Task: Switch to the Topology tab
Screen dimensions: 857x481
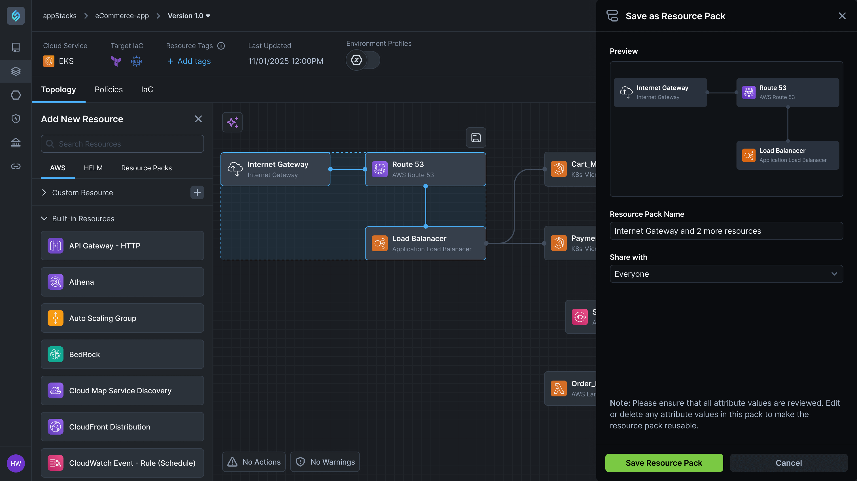Action: 59,89
